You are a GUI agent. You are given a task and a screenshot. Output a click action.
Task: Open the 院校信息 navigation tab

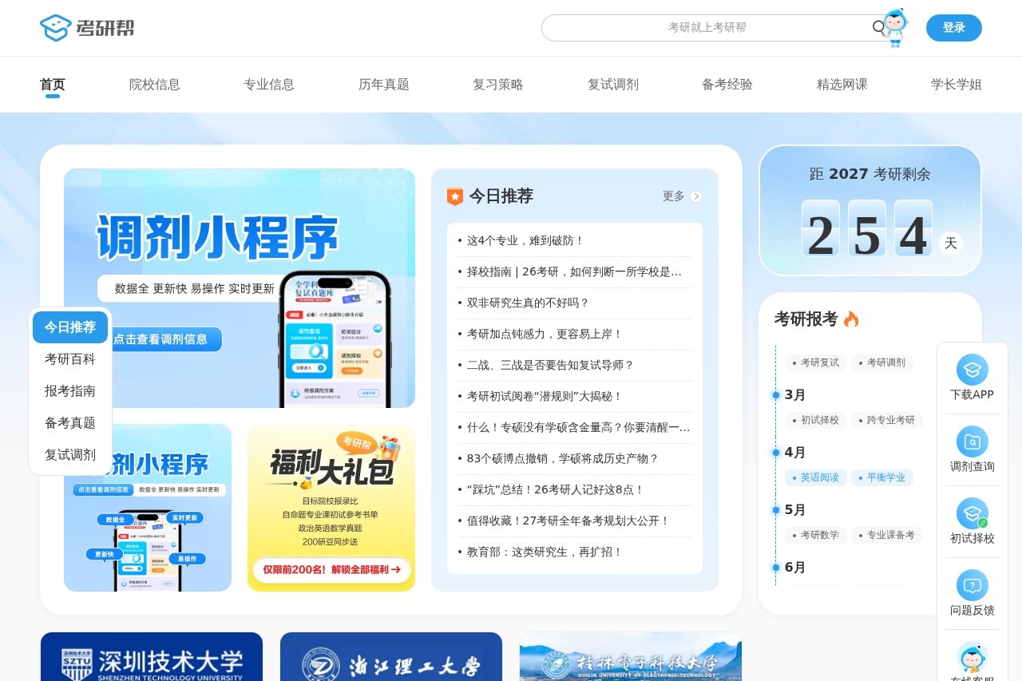(x=155, y=85)
